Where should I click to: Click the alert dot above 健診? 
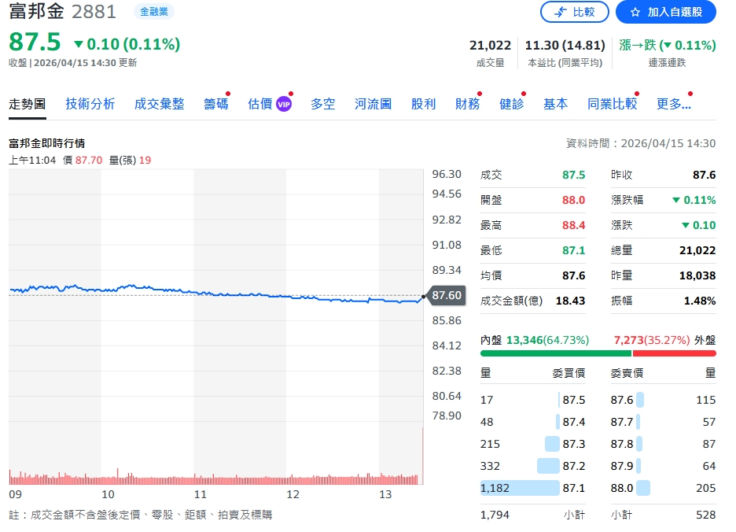524,92
